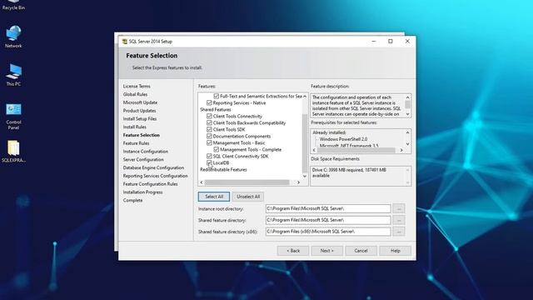Click the Shared feature directory (x86) field
This screenshot has width=533, height=300.
(x=328, y=232)
